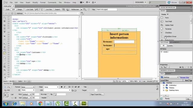Open the Extend Dreamweaver gear menu
The height and width of the screenshot is (108, 193).
88,2
